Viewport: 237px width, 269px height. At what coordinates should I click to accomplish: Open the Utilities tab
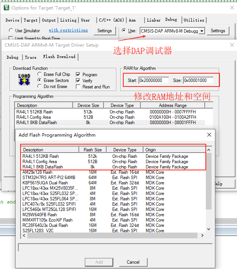(194, 20)
